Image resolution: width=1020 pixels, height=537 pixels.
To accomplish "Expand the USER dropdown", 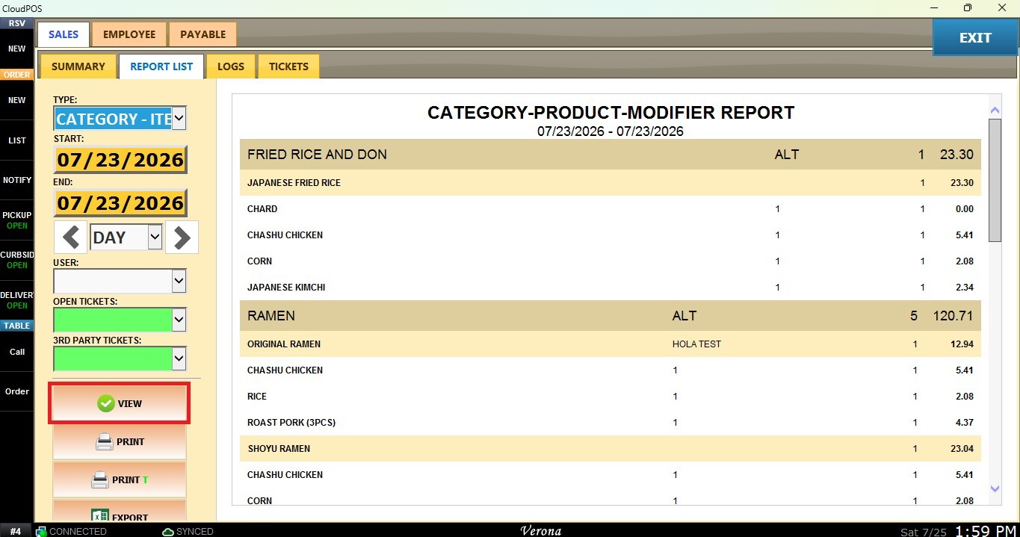I will (179, 281).
